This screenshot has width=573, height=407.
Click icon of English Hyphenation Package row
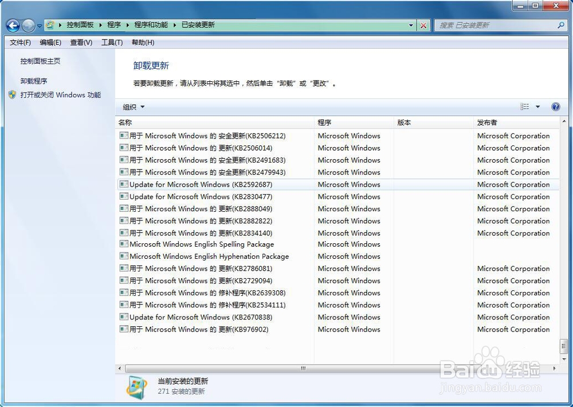pos(124,255)
